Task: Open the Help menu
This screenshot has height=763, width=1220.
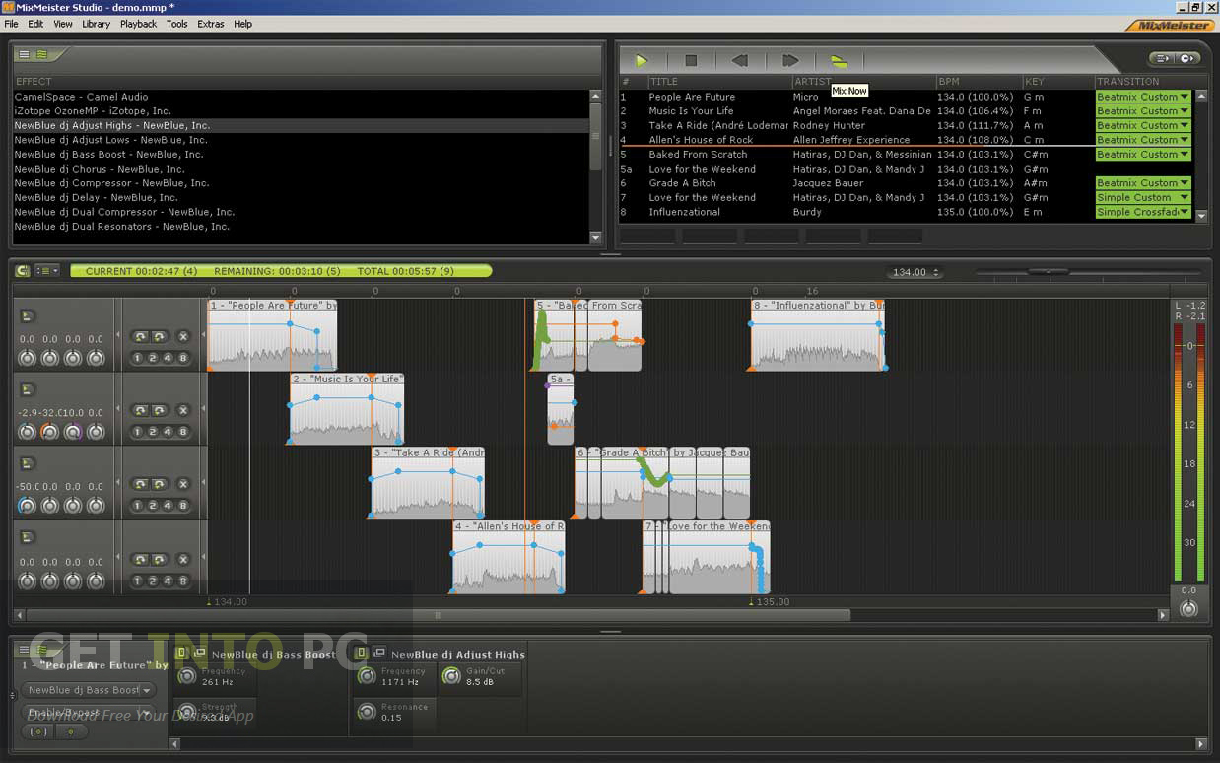Action: [243, 24]
